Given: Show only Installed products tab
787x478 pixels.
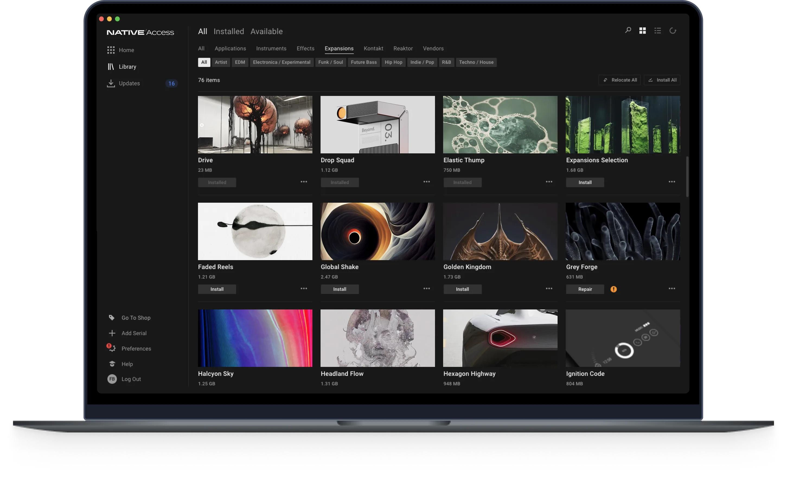Looking at the screenshot, I should pos(229,31).
